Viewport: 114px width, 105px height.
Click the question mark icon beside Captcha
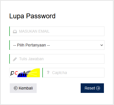point(48,72)
